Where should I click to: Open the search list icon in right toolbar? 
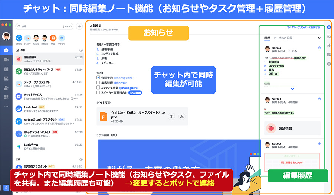[329, 36]
